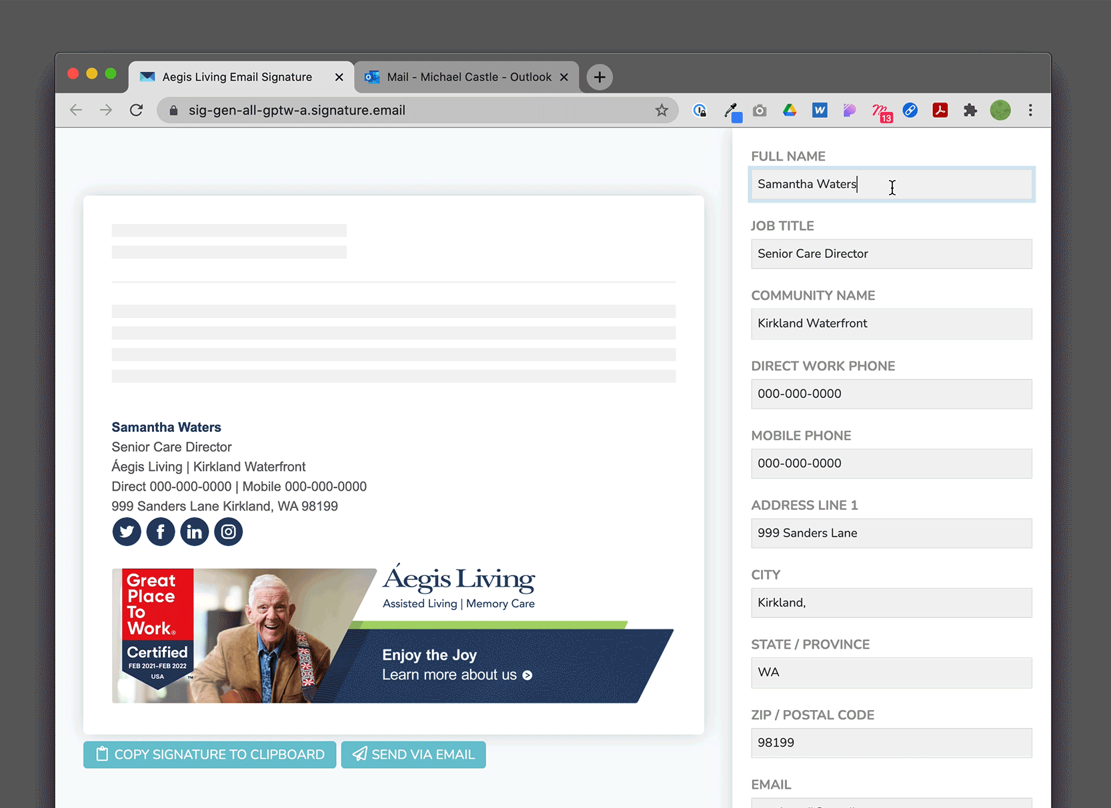Click the LinkedIn icon in the signature
The width and height of the screenshot is (1111, 808).
click(x=195, y=531)
